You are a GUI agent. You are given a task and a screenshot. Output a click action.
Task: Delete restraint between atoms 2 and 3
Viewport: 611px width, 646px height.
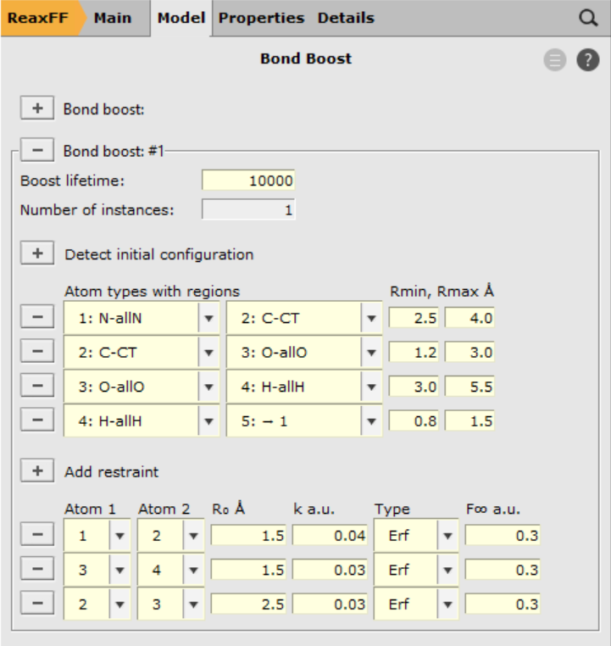click(x=37, y=604)
